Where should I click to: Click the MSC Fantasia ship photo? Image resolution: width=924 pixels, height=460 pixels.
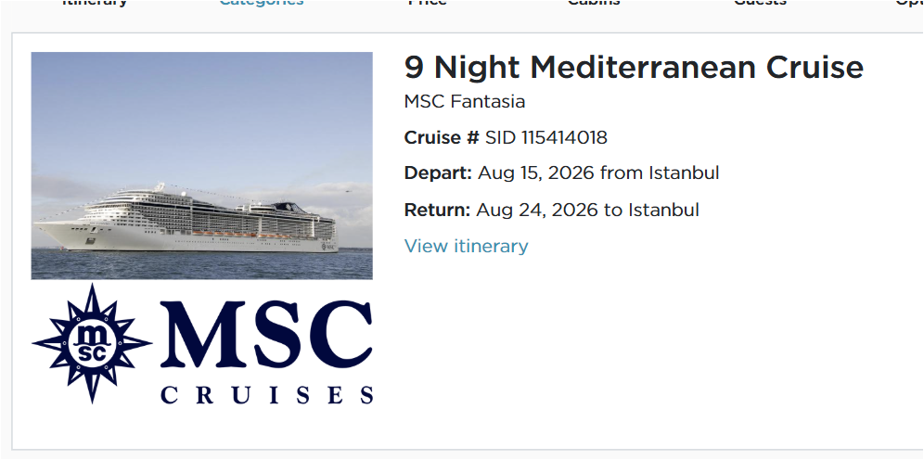pyautogui.click(x=201, y=165)
